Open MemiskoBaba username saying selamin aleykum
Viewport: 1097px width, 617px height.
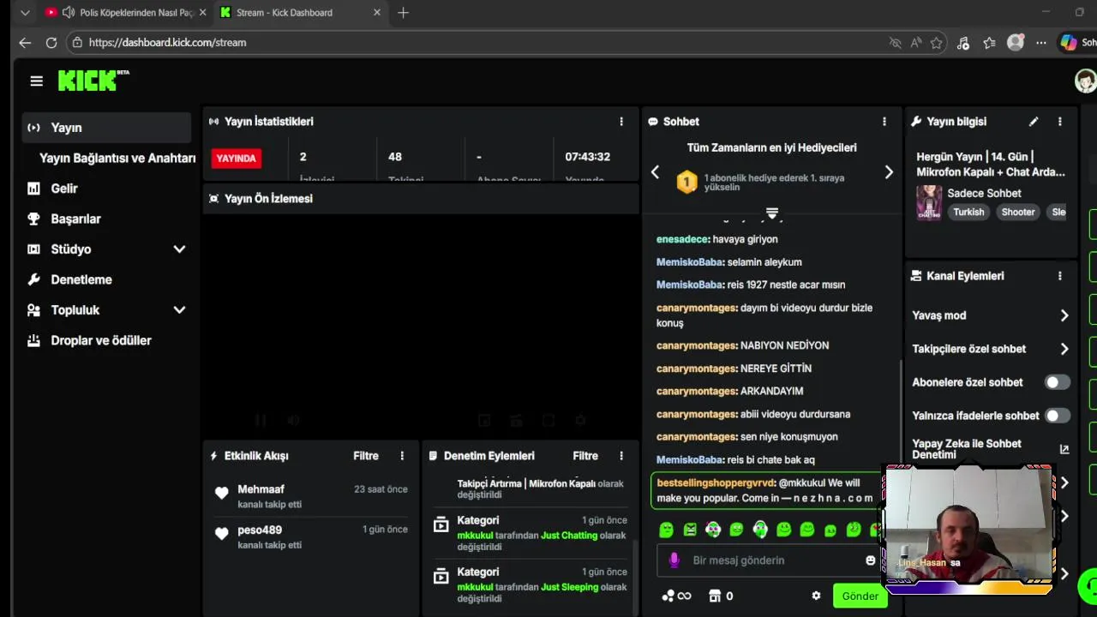point(690,262)
